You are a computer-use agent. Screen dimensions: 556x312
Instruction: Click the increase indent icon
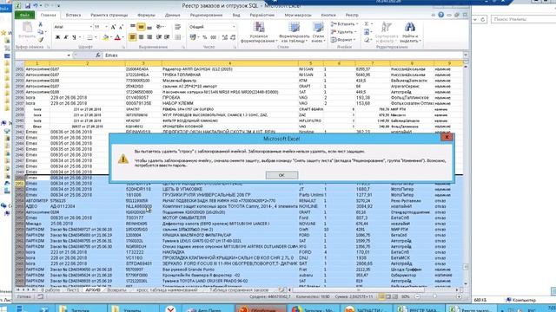point(167,37)
